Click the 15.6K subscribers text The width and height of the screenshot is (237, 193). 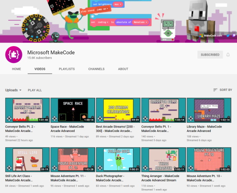pos(40,58)
